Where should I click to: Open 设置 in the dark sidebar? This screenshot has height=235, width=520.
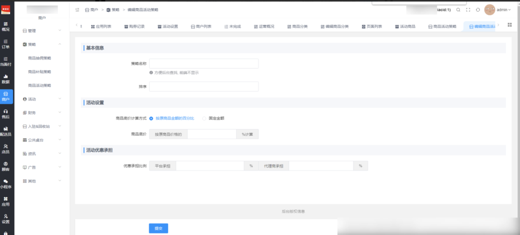click(6, 219)
